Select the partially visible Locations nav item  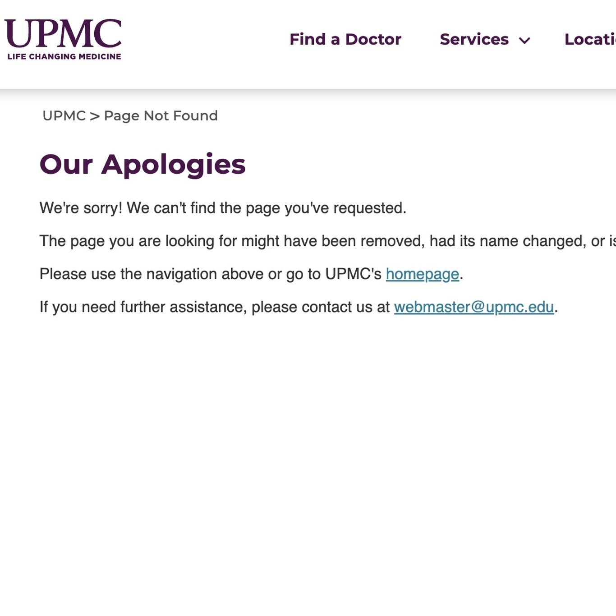590,39
